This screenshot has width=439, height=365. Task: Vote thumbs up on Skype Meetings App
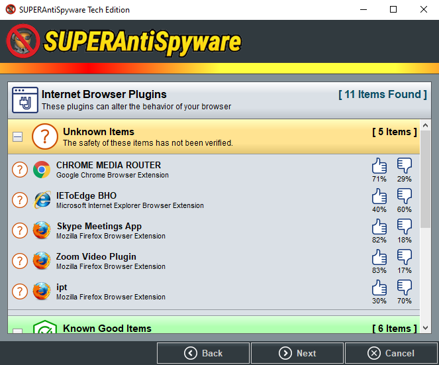click(379, 227)
